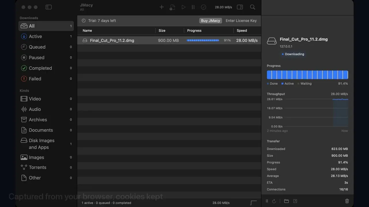The image size is (369, 207).
Task: Filter downloads by Video kind
Action: coord(46,99)
